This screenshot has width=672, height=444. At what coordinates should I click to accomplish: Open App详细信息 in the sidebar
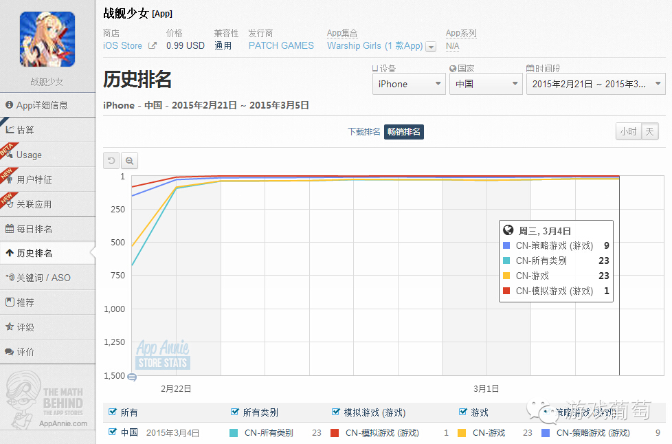[x=47, y=105]
